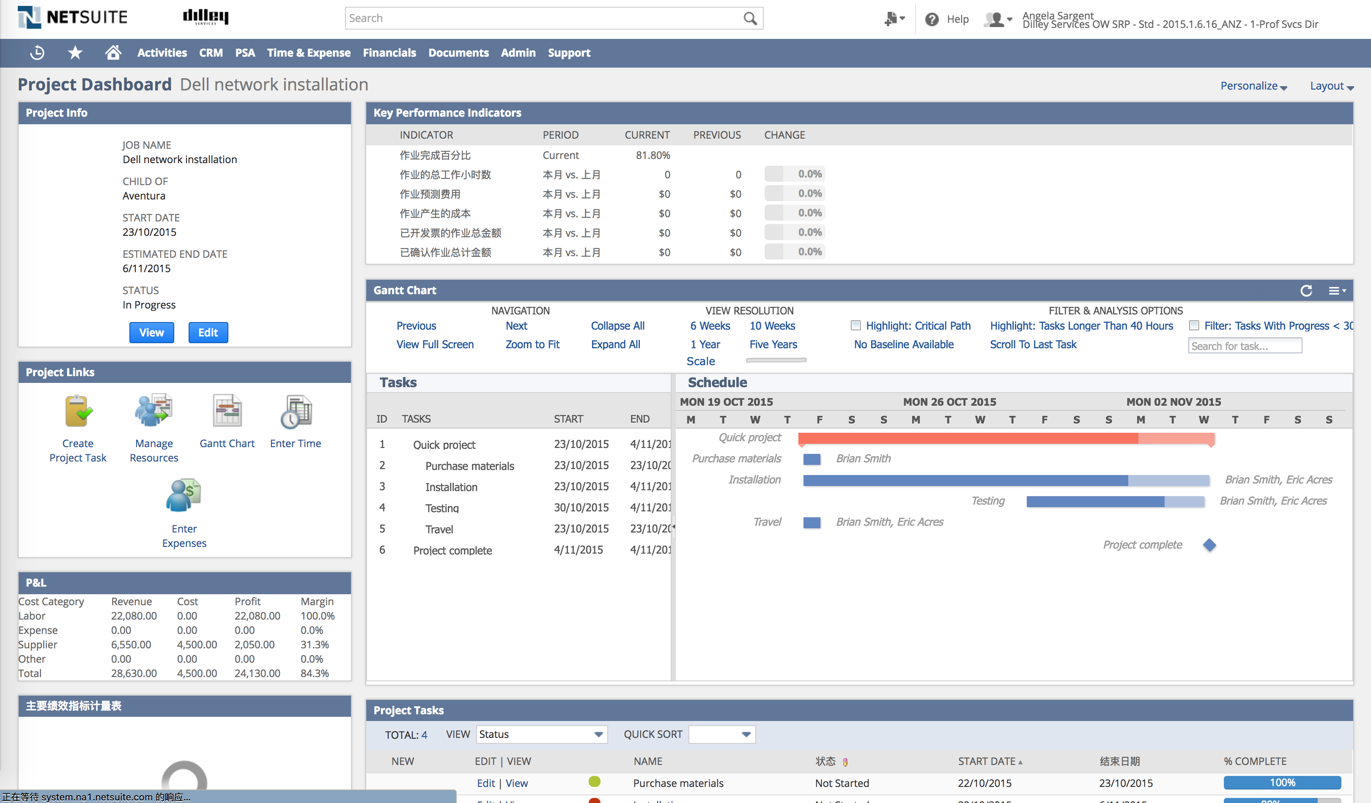This screenshot has height=803, width=1371.
Task: Open the Enter Time clock icon
Action: pos(296,411)
